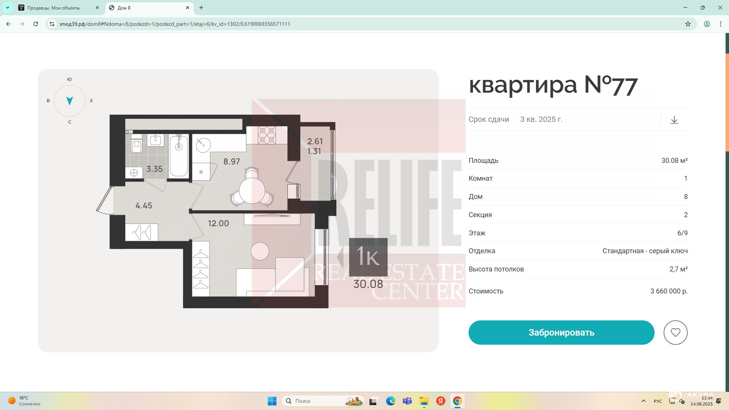Reload the page

pyautogui.click(x=36, y=24)
